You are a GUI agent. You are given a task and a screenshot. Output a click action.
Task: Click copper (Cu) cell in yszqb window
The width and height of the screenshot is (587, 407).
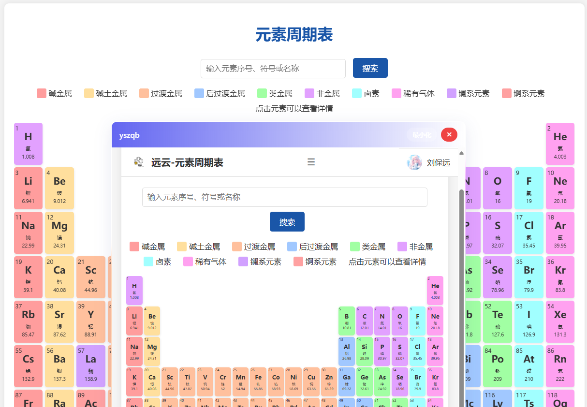pos(311,382)
